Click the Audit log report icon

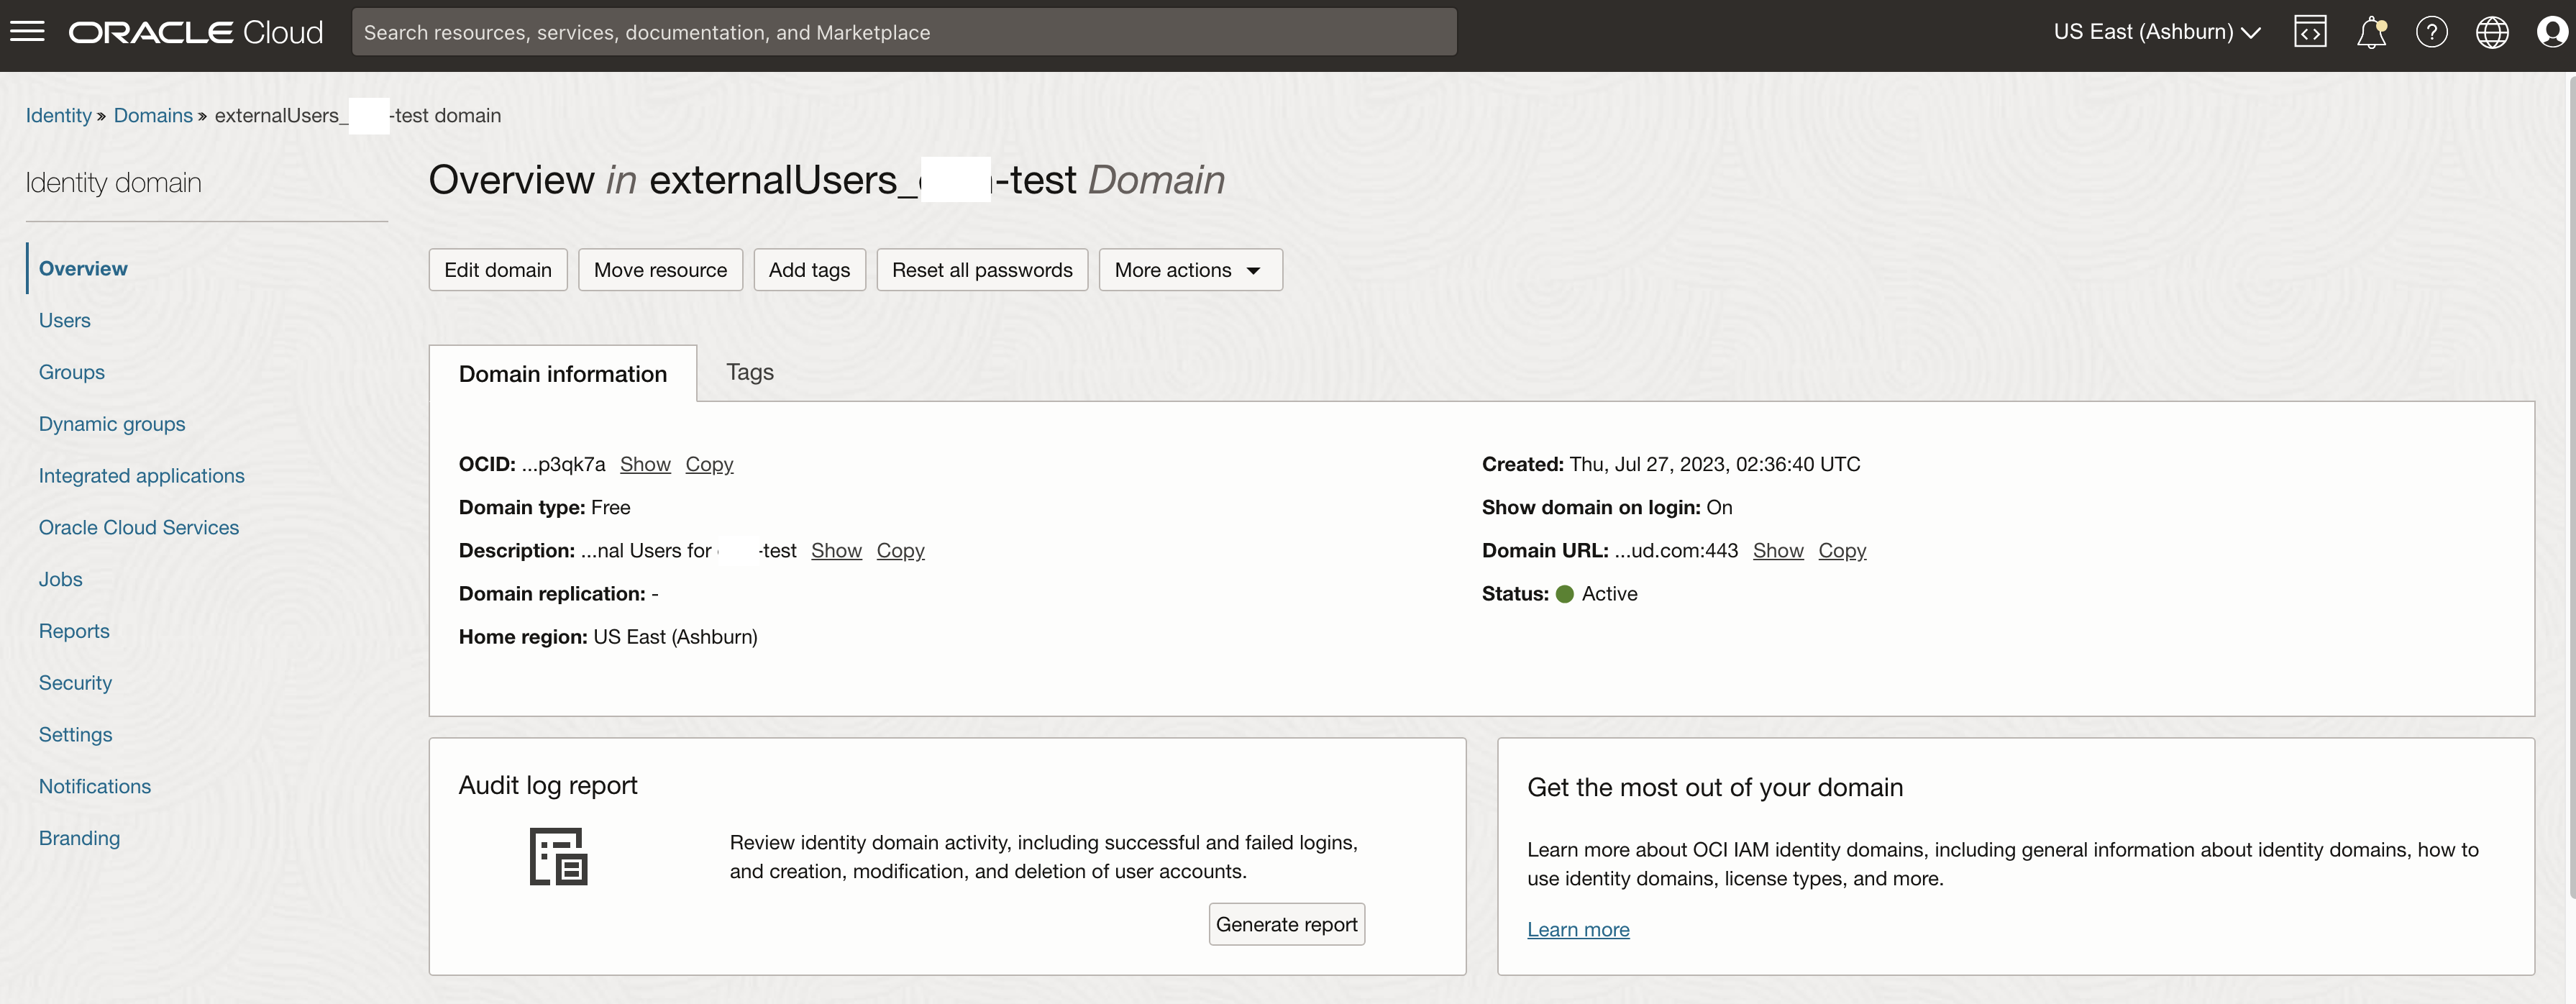558,856
